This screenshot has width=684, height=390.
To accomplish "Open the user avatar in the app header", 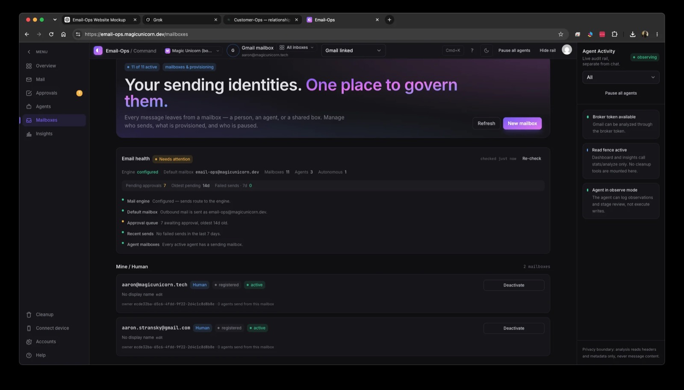I will pyautogui.click(x=567, y=50).
